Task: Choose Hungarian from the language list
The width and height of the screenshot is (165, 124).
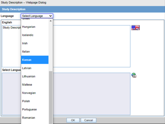Action: [35, 27]
